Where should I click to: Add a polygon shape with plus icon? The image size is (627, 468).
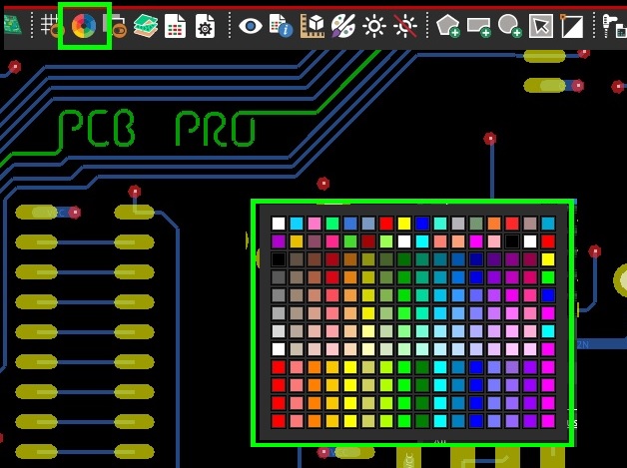click(447, 26)
